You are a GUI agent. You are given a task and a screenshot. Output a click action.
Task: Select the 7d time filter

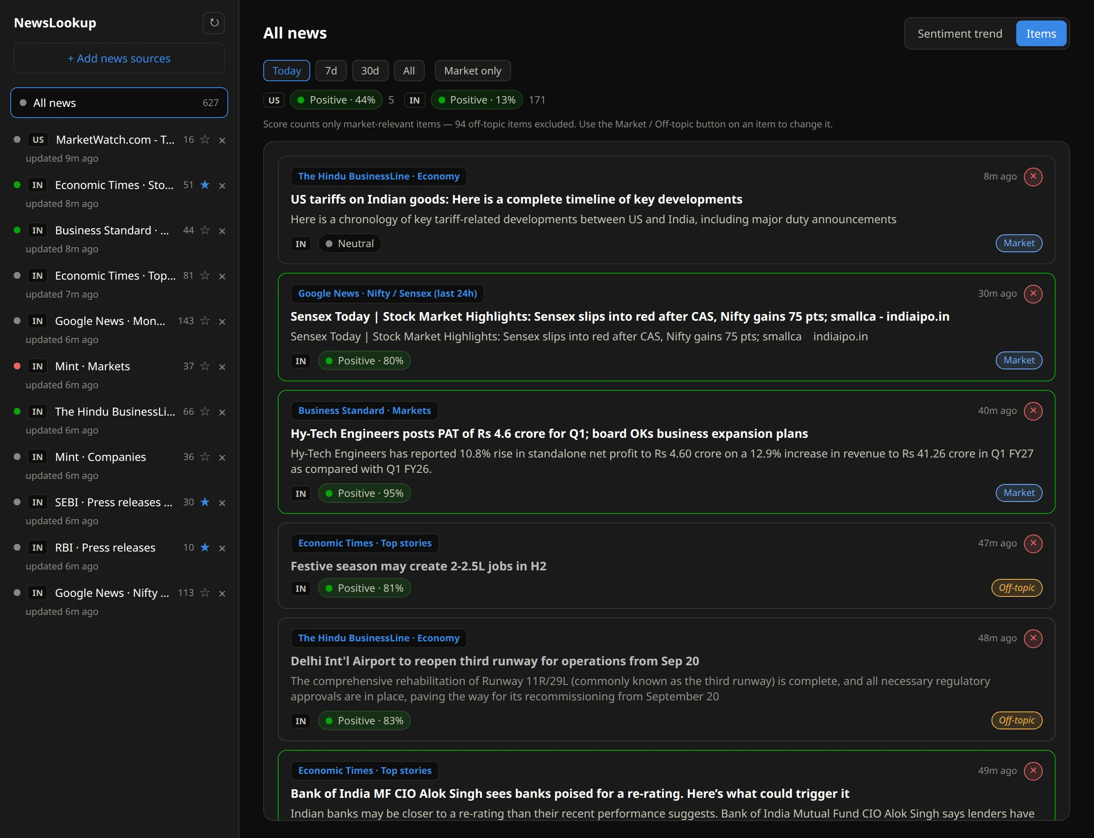pos(331,71)
